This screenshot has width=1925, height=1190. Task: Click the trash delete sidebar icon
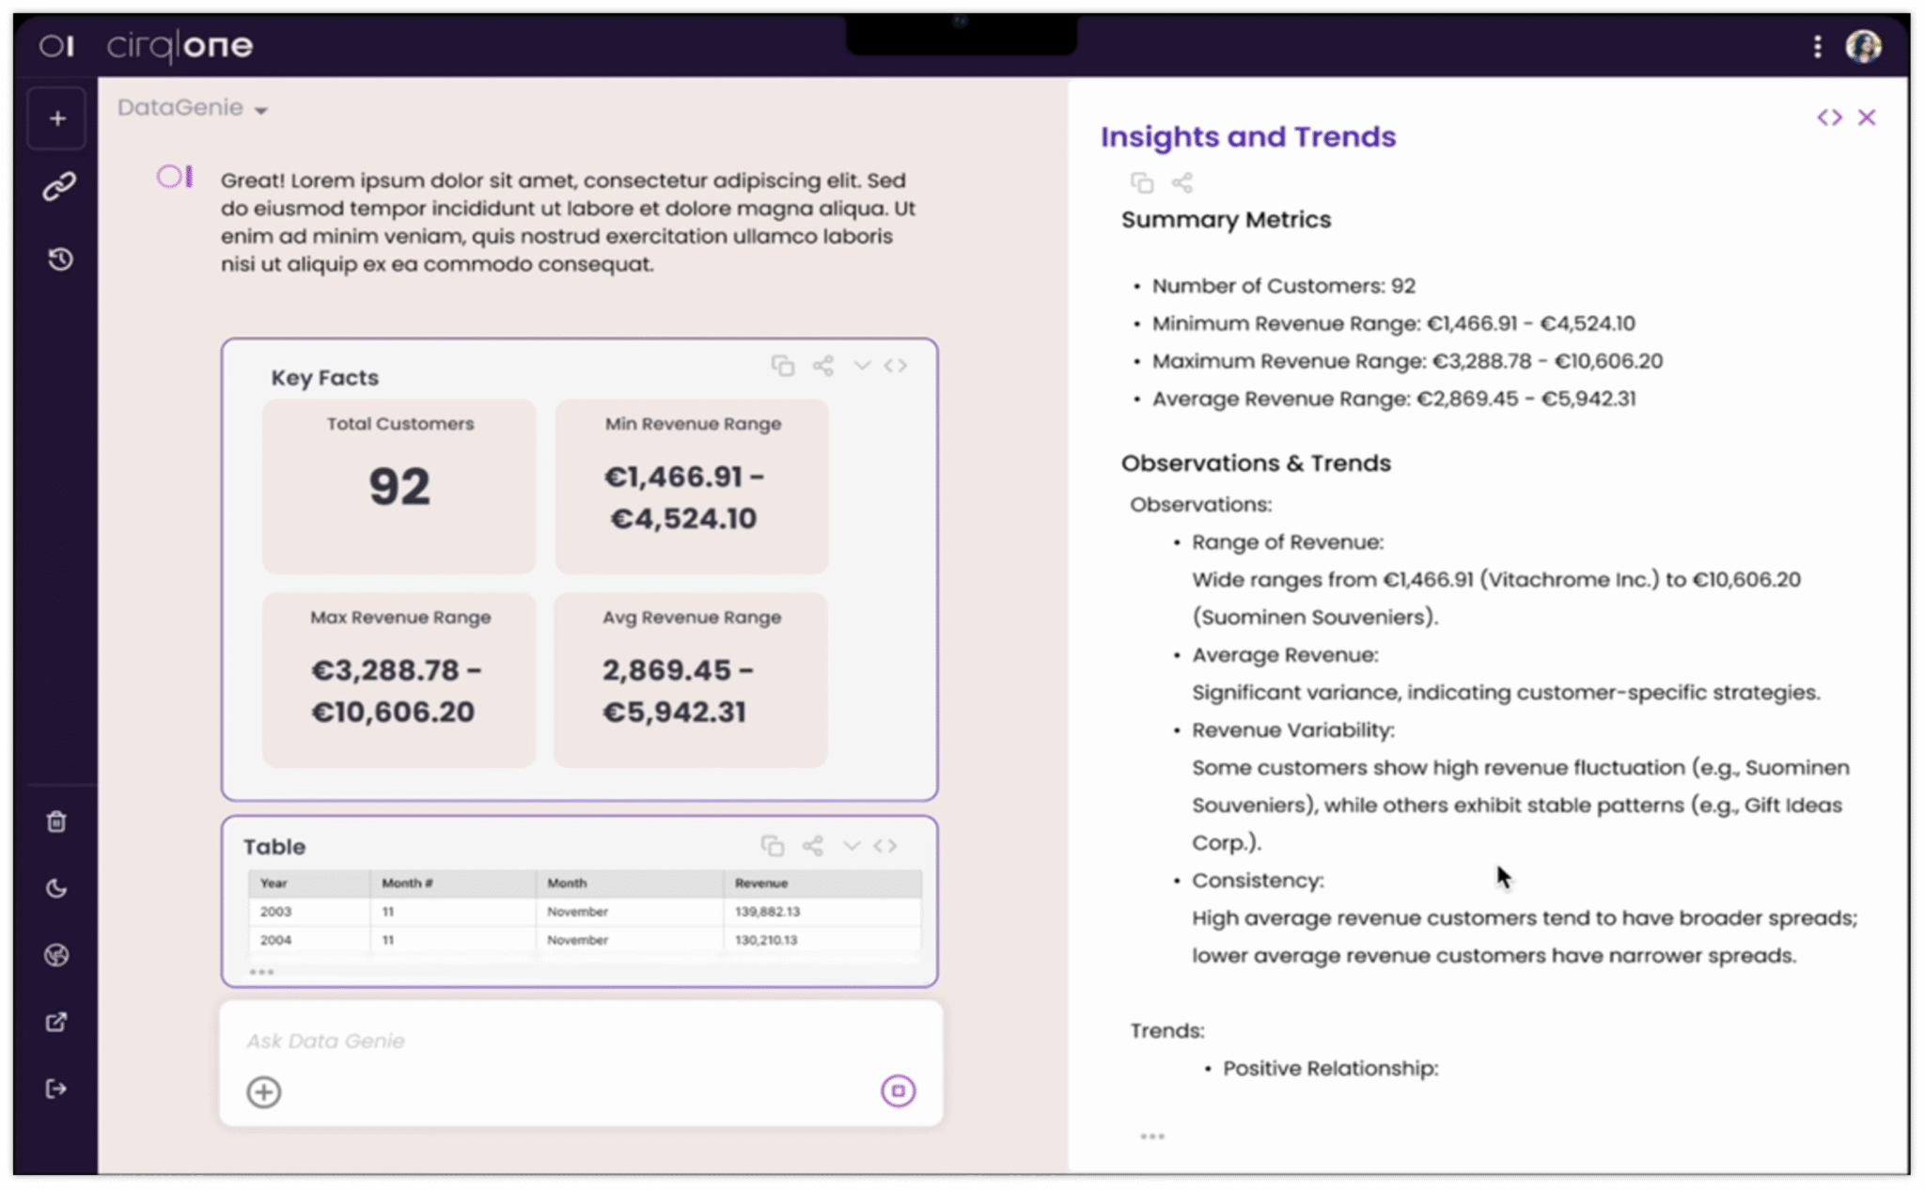pos(56,822)
